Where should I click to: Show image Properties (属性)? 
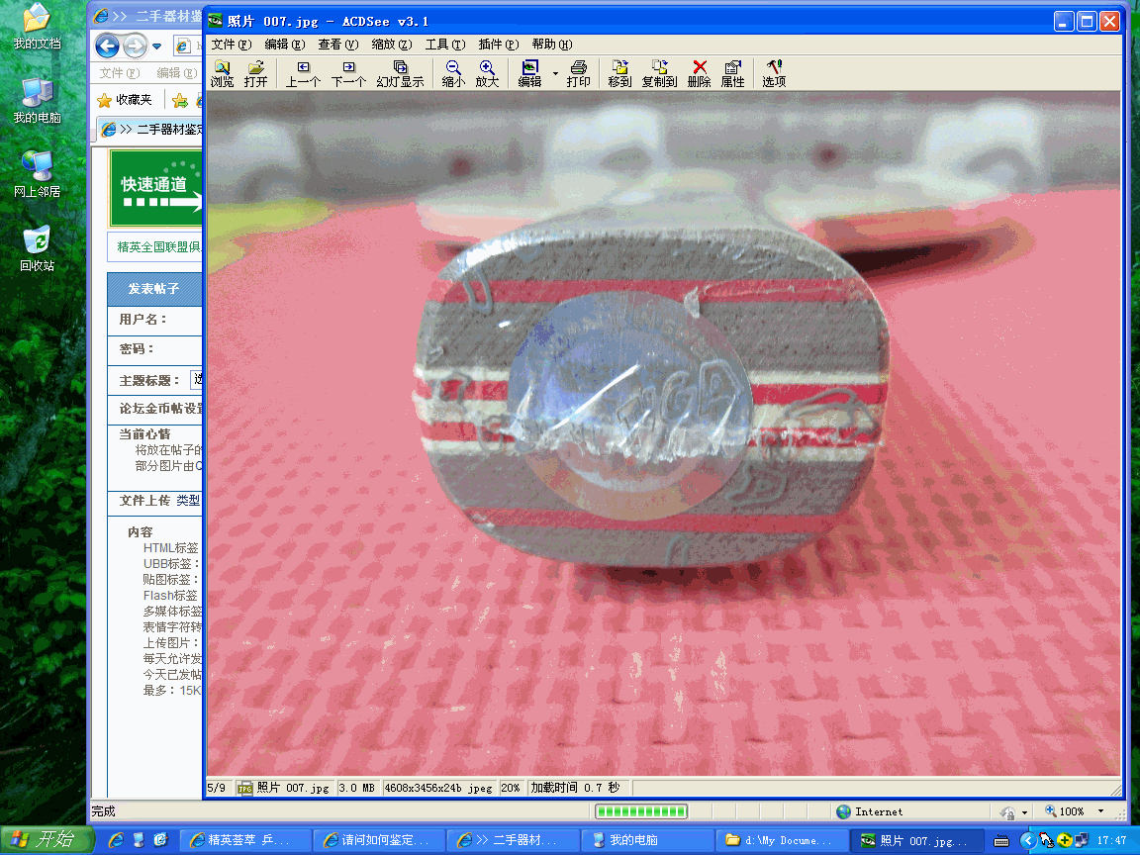pyautogui.click(x=733, y=73)
